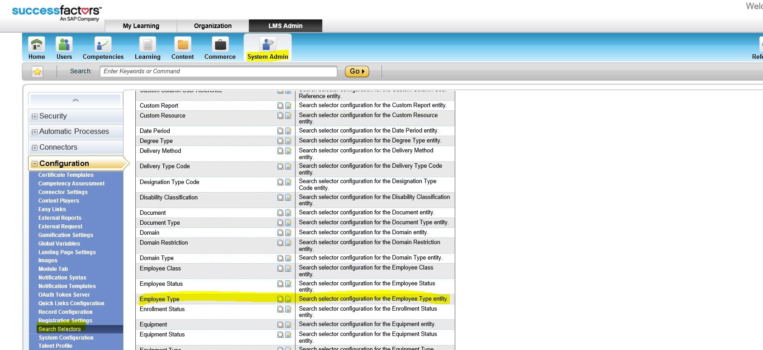Expand the Connectors section
763x350 pixels.
tap(34, 148)
